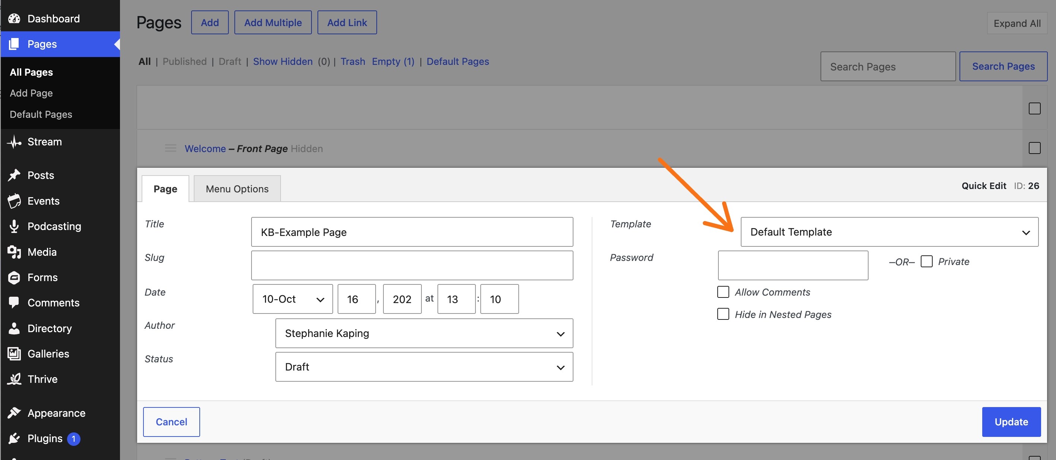This screenshot has width=1056, height=460.
Task: Click the Cancel button
Action: [x=171, y=422]
